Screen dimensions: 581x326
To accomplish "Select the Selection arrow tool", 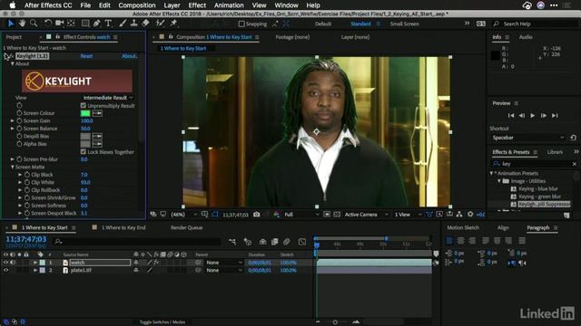I will click(11, 24).
